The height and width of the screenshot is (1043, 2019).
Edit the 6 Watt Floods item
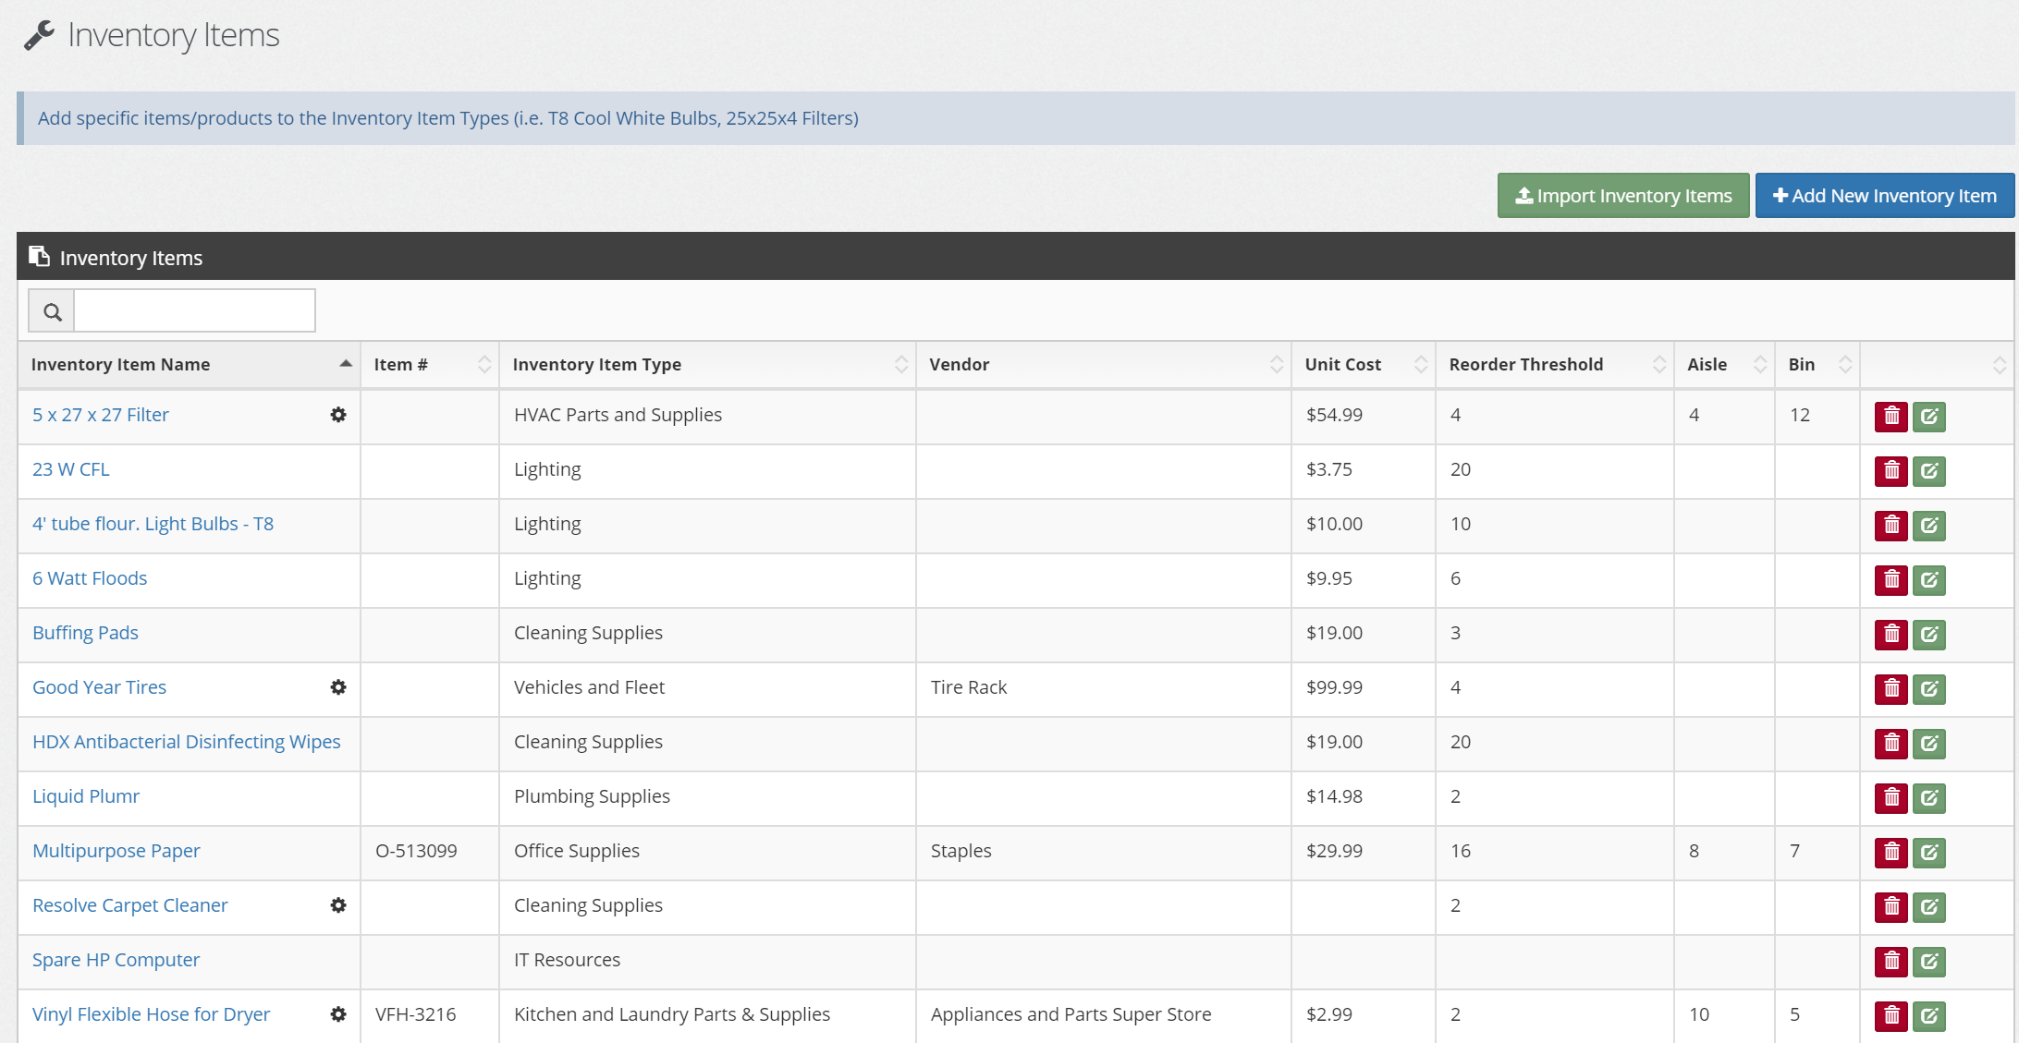tap(1928, 580)
